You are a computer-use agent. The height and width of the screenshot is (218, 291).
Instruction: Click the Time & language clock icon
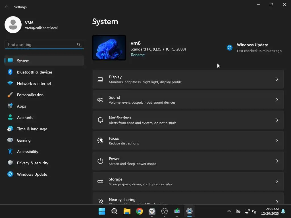pyautogui.click(x=10, y=129)
